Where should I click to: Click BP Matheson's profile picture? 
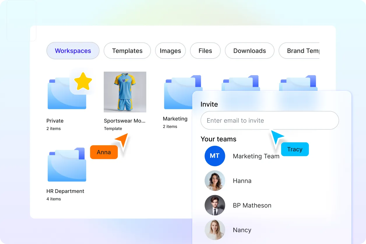click(x=215, y=205)
